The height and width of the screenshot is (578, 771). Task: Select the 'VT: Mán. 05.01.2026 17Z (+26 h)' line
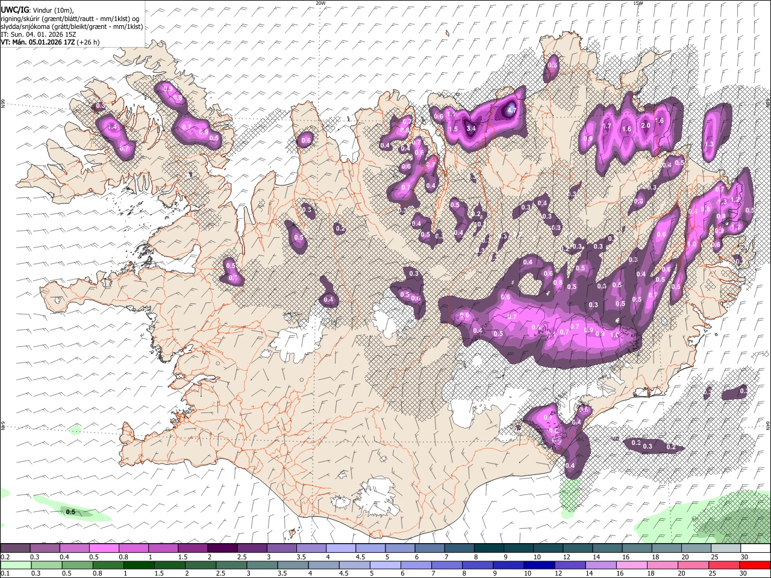pos(50,42)
